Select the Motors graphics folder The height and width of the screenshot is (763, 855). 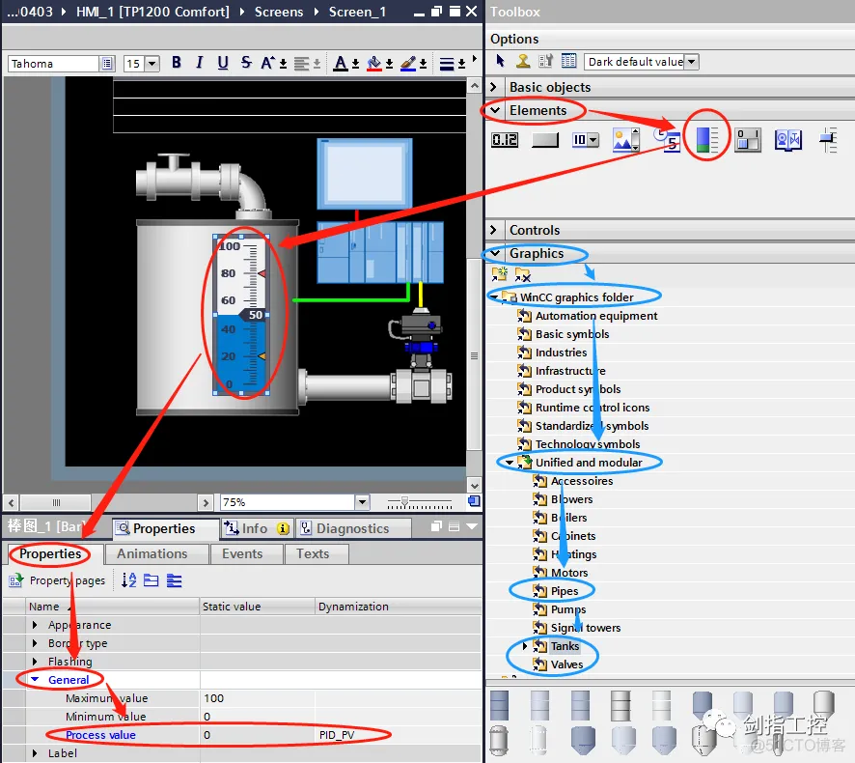point(569,573)
